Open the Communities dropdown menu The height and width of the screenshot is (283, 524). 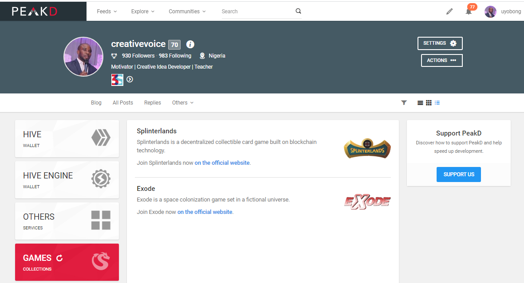[x=187, y=12]
